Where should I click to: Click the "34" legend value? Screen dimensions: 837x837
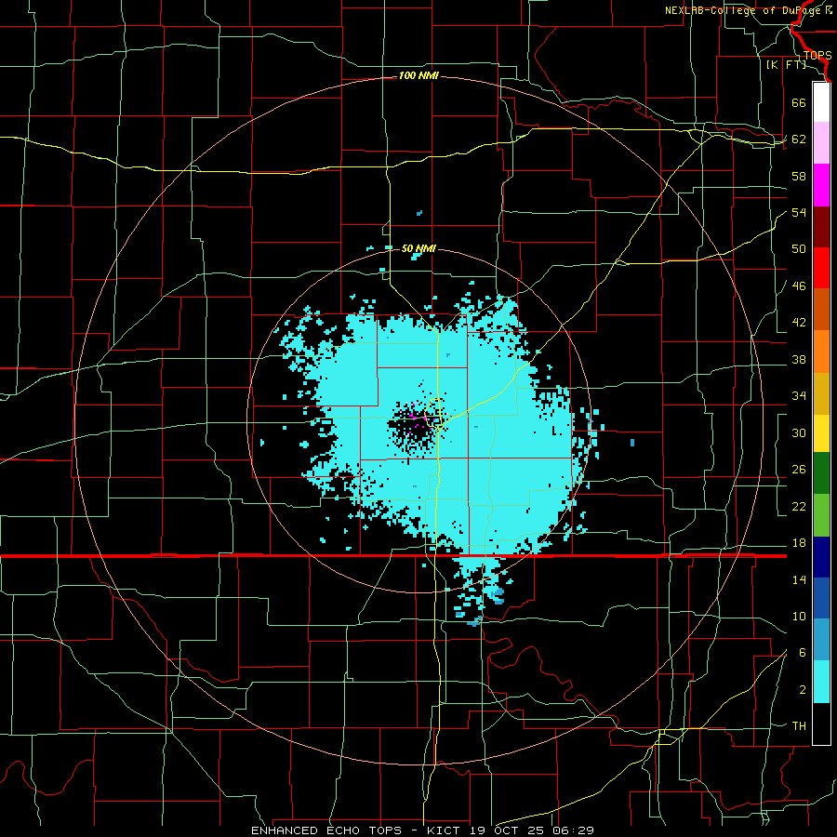tap(799, 396)
